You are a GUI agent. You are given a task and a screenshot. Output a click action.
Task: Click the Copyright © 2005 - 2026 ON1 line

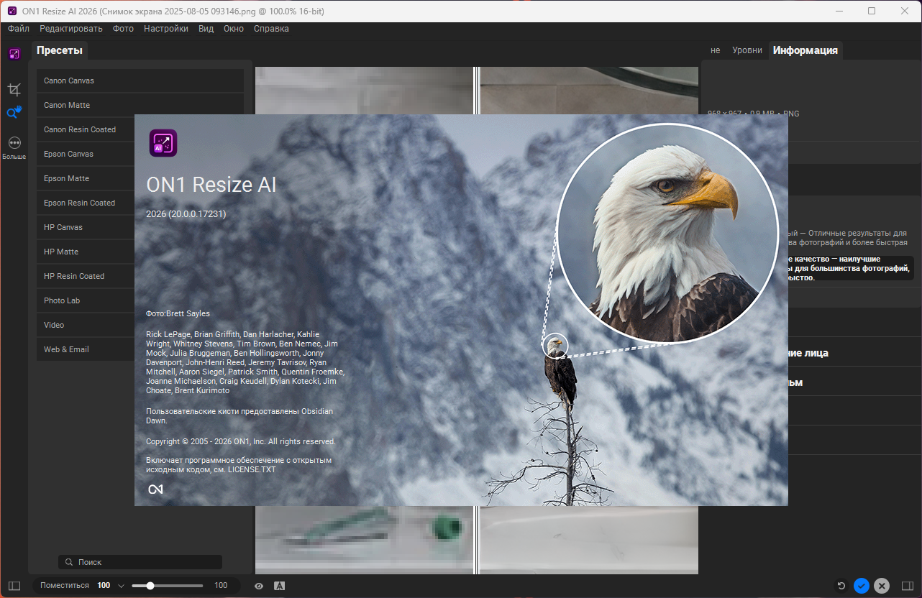click(241, 441)
